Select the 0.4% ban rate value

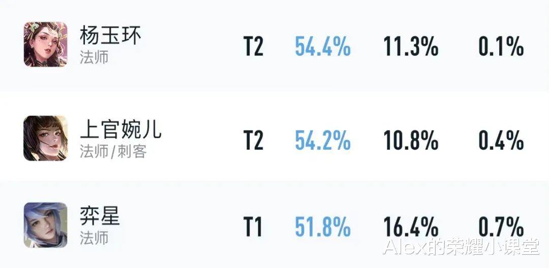point(501,141)
